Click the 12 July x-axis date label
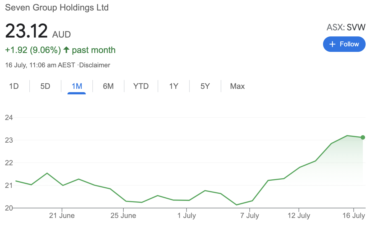380x229 pixels. tap(299, 215)
